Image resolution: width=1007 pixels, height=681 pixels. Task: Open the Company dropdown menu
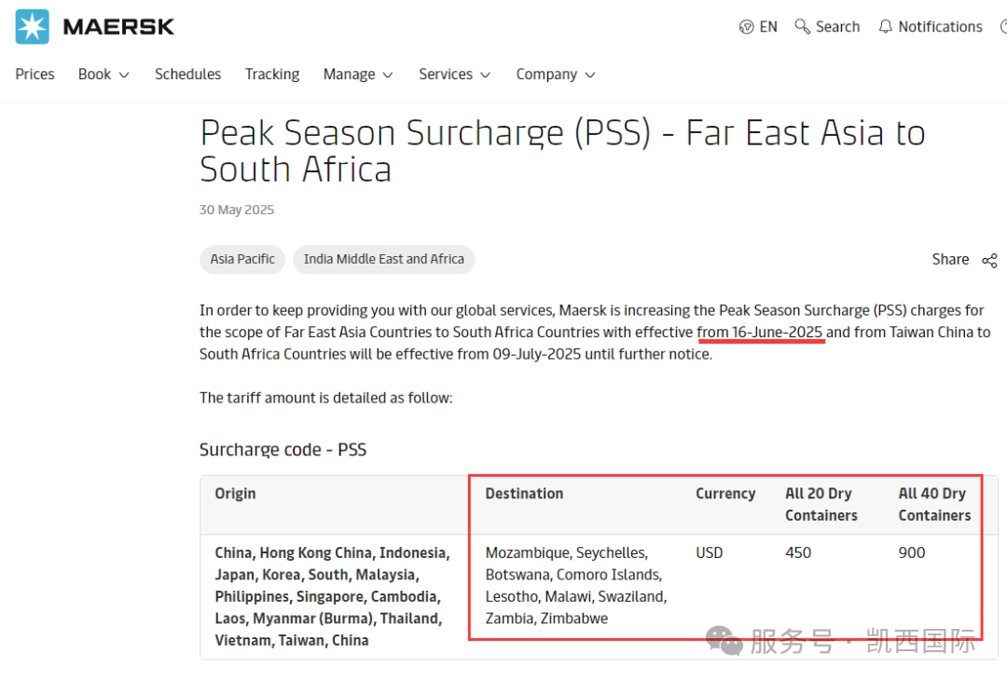pos(555,75)
